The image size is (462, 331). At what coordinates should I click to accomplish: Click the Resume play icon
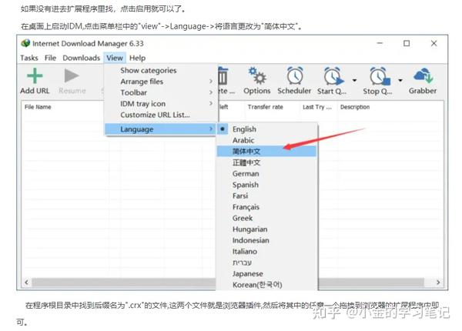pos(72,76)
